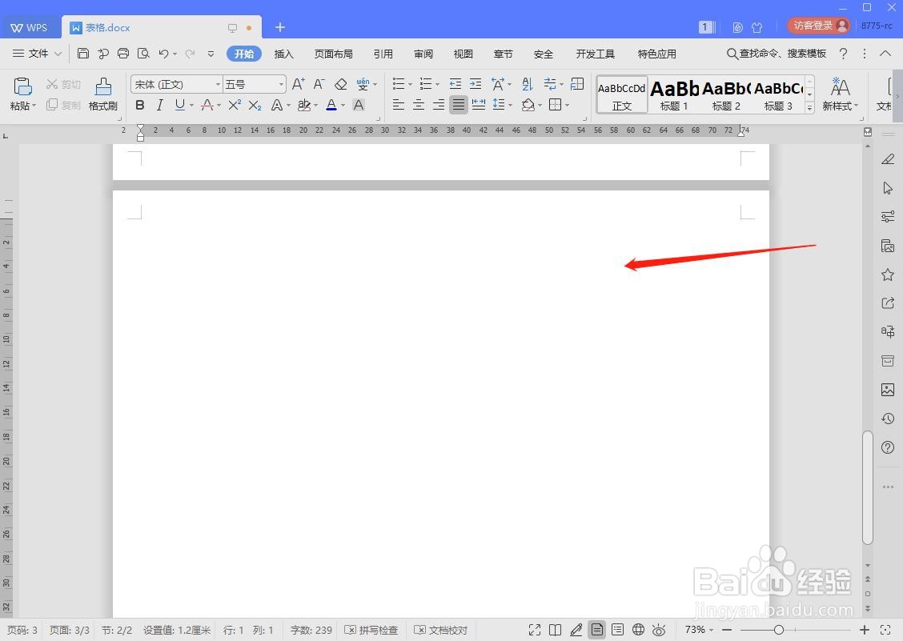
Task: Expand bullet list options dropdown
Action: coord(410,85)
